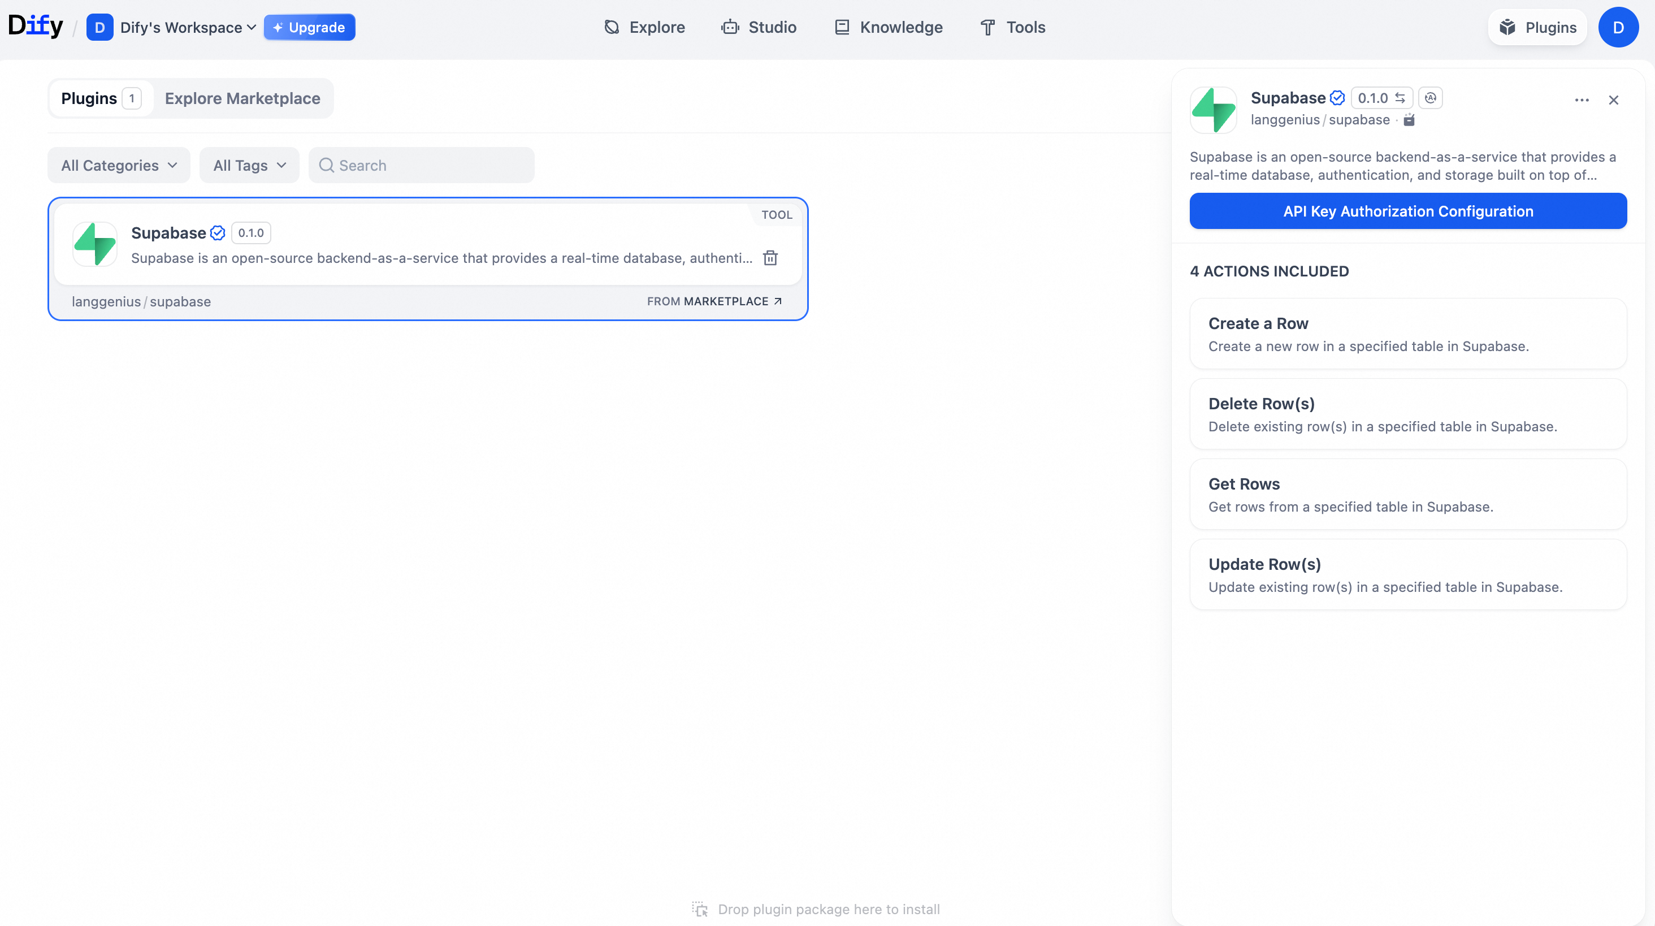Click the verified badge next to Supabase in list

[x=218, y=232]
